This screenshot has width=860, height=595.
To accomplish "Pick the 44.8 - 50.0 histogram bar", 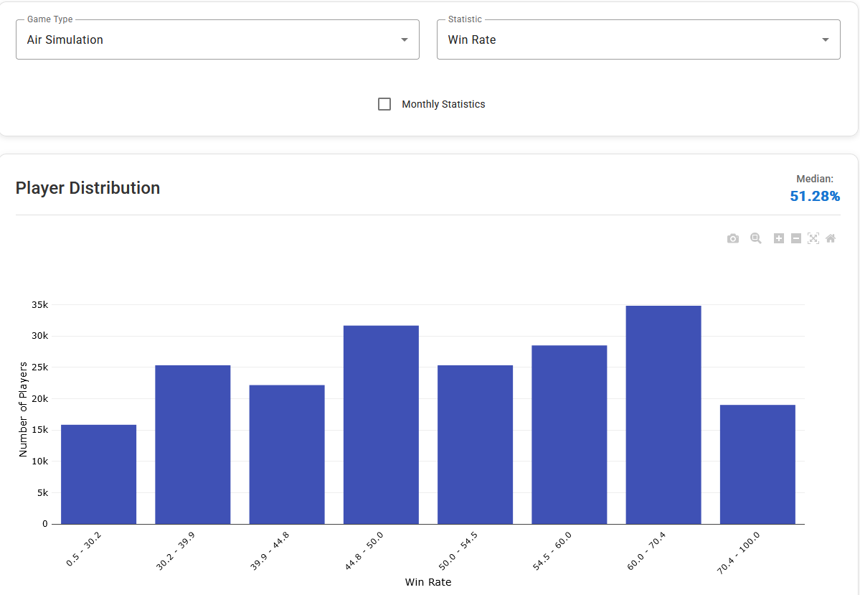I will click(381, 425).
